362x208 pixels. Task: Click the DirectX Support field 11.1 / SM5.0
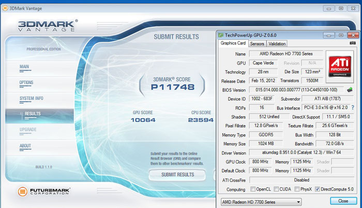338,117
